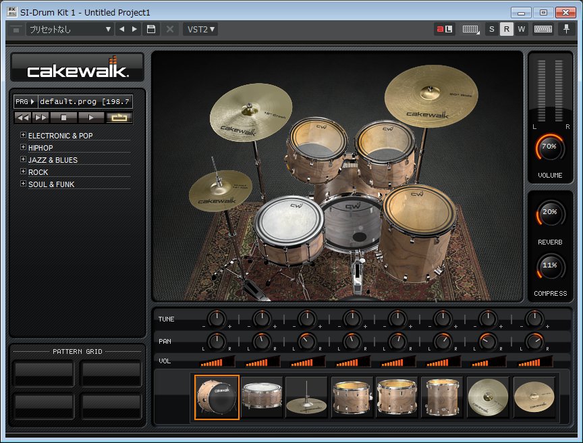Click the kick drum VOL slider
The image size is (583, 443).
point(217,361)
